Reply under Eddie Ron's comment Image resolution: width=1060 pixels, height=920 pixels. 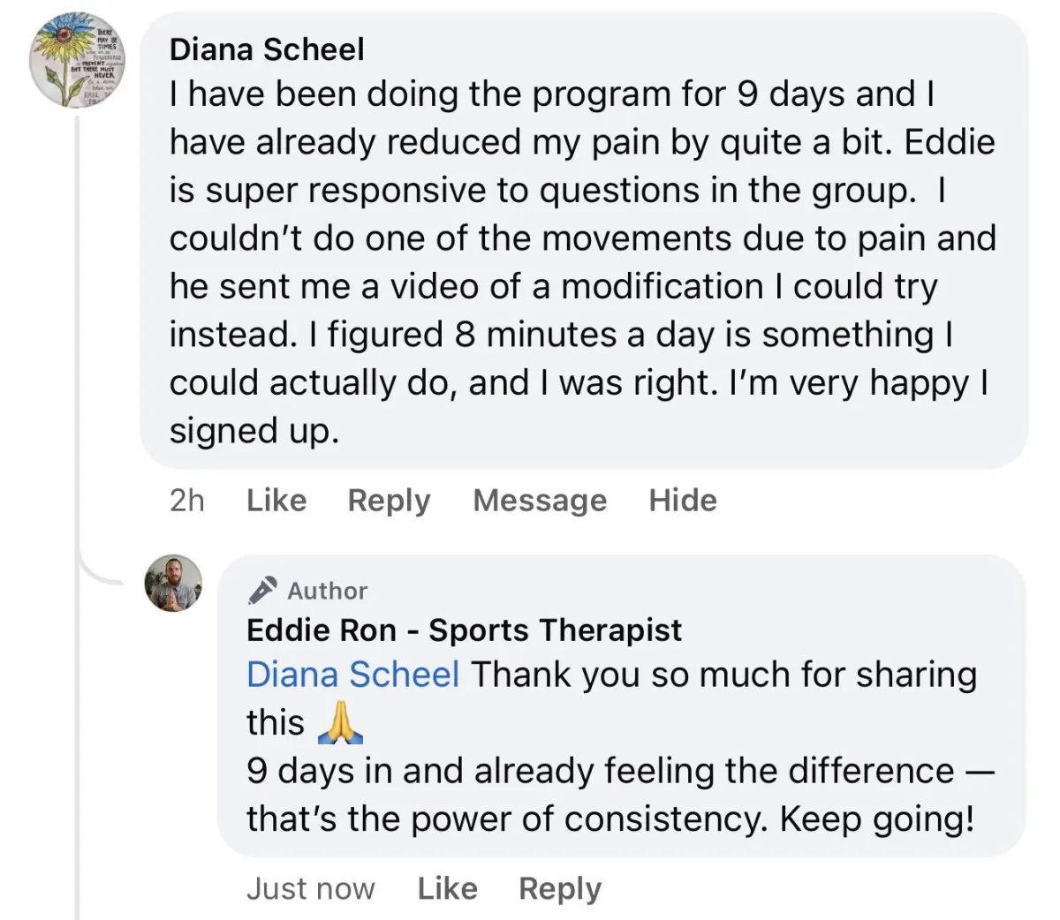click(560, 888)
